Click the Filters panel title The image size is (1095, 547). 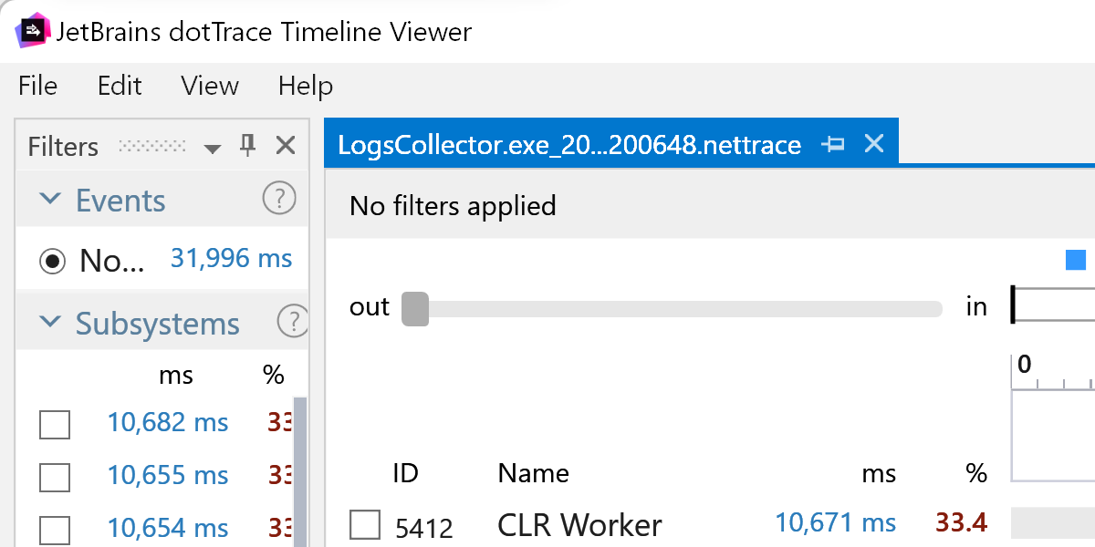(x=63, y=147)
